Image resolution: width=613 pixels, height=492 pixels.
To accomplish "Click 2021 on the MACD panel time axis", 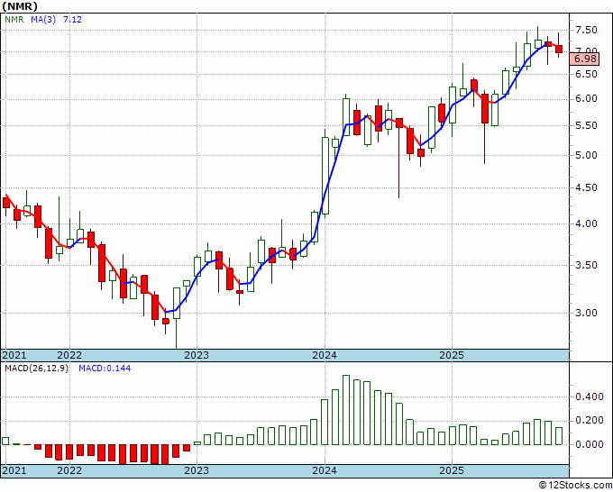I will pos(14,470).
